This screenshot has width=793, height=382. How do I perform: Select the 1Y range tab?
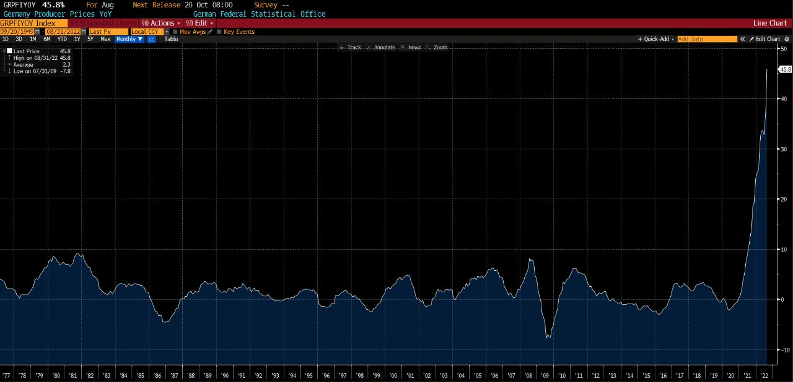click(x=77, y=39)
